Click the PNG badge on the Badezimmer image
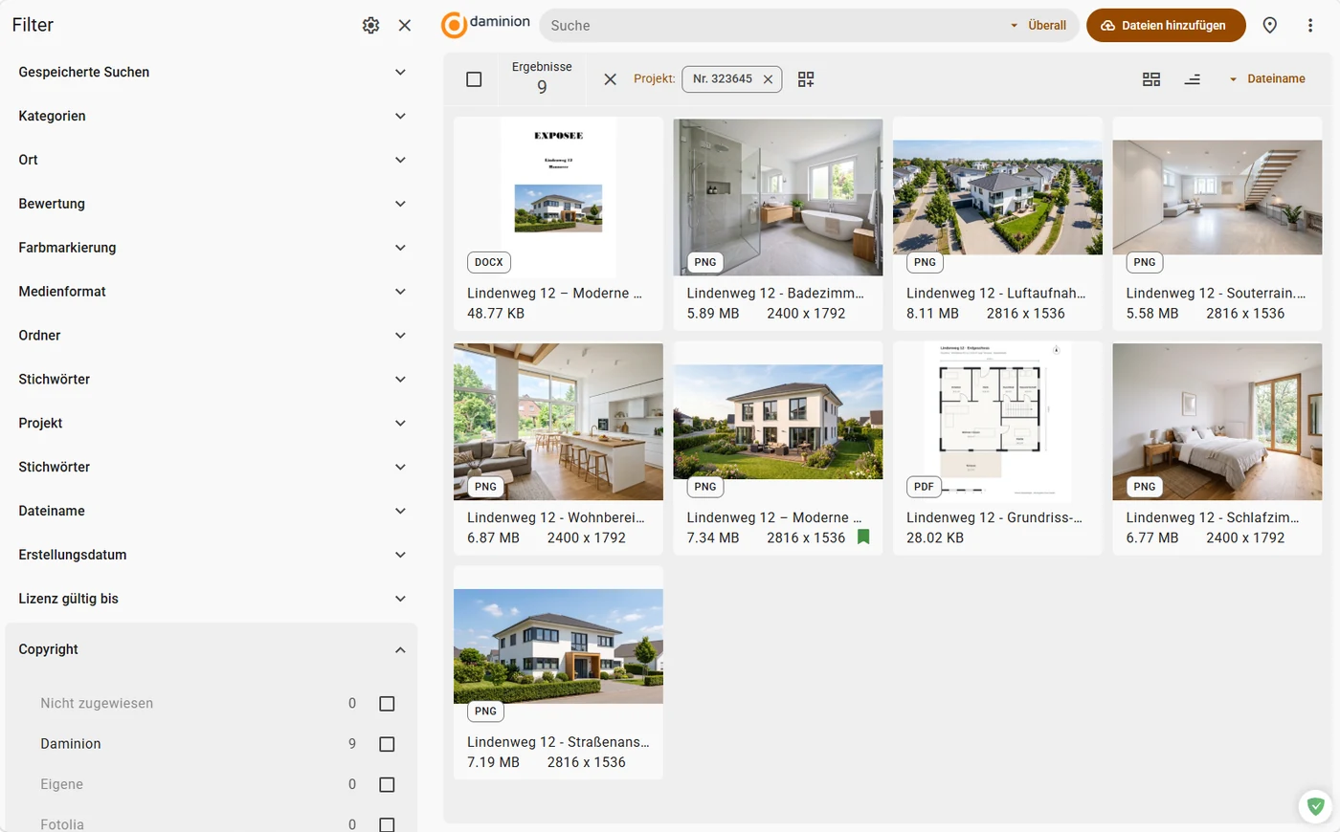Screen dimensions: 1340x832 pyautogui.click(x=705, y=262)
